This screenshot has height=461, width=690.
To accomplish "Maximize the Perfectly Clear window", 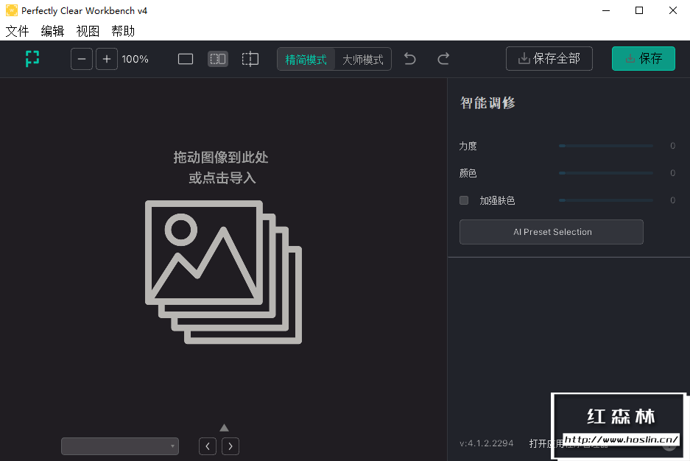I will (x=639, y=10).
